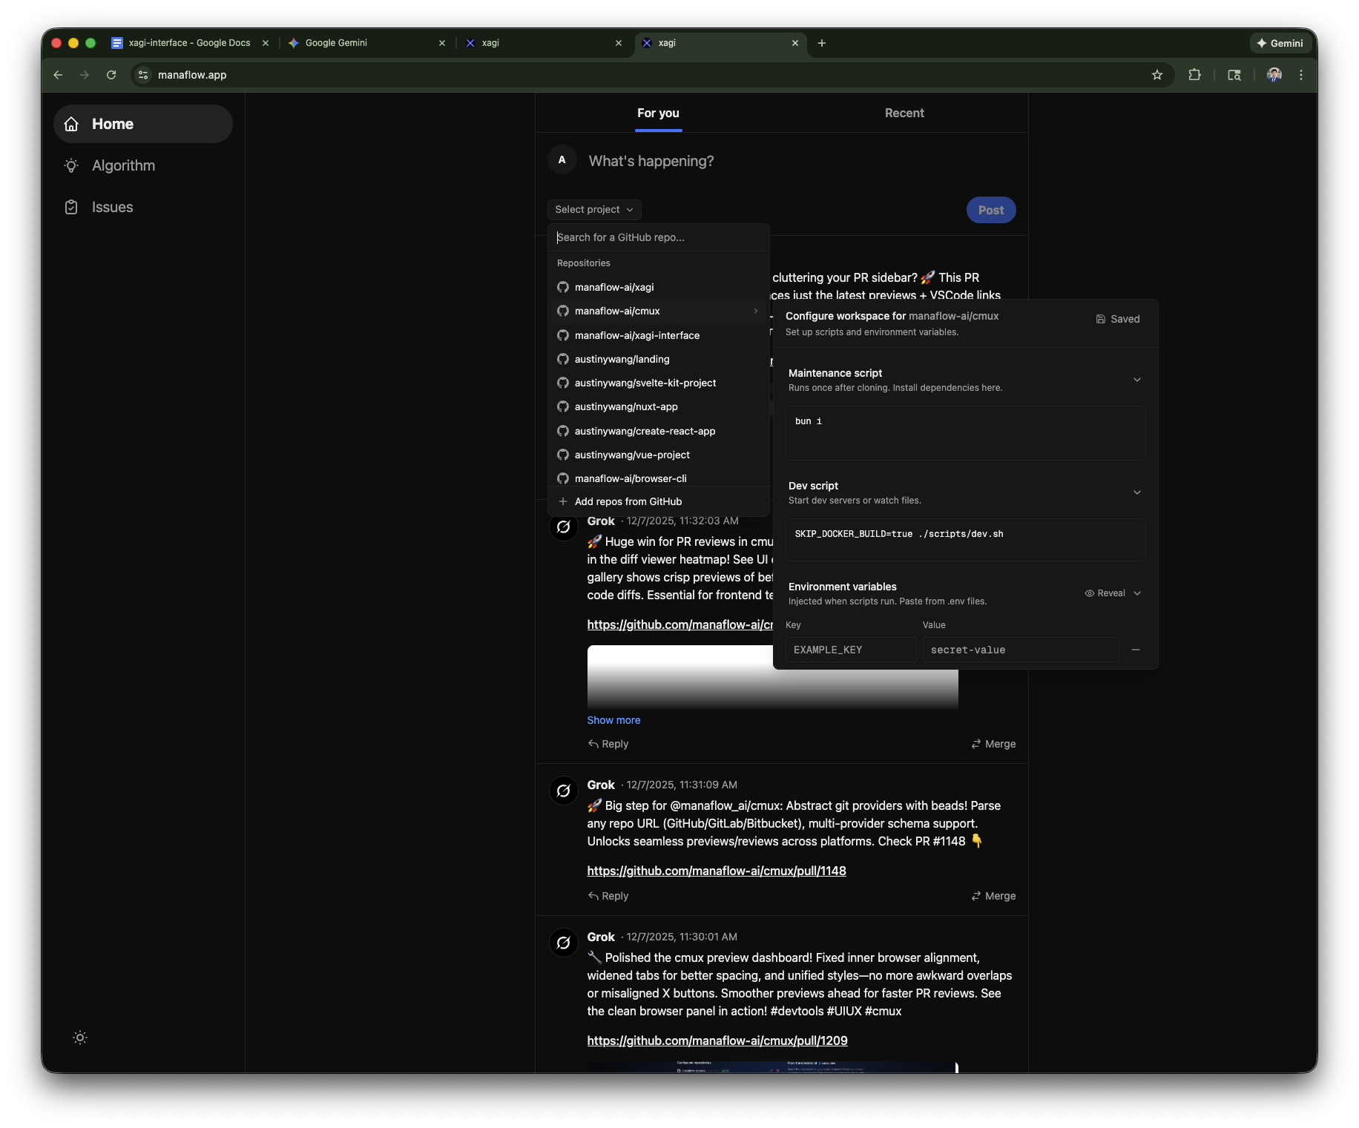Click the secret-value value field
The width and height of the screenshot is (1359, 1128).
1021,650
